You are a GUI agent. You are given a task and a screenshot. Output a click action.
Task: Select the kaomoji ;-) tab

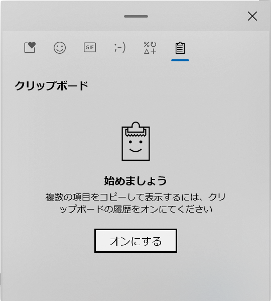pyautogui.click(x=120, y=47)
